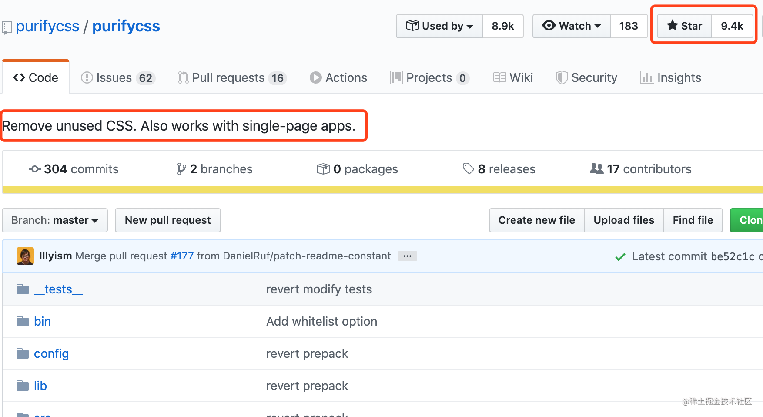Viewport: 763px width, 417px height.
Task: Click the Pull requests merge icon
Action: tap(183, 77)
